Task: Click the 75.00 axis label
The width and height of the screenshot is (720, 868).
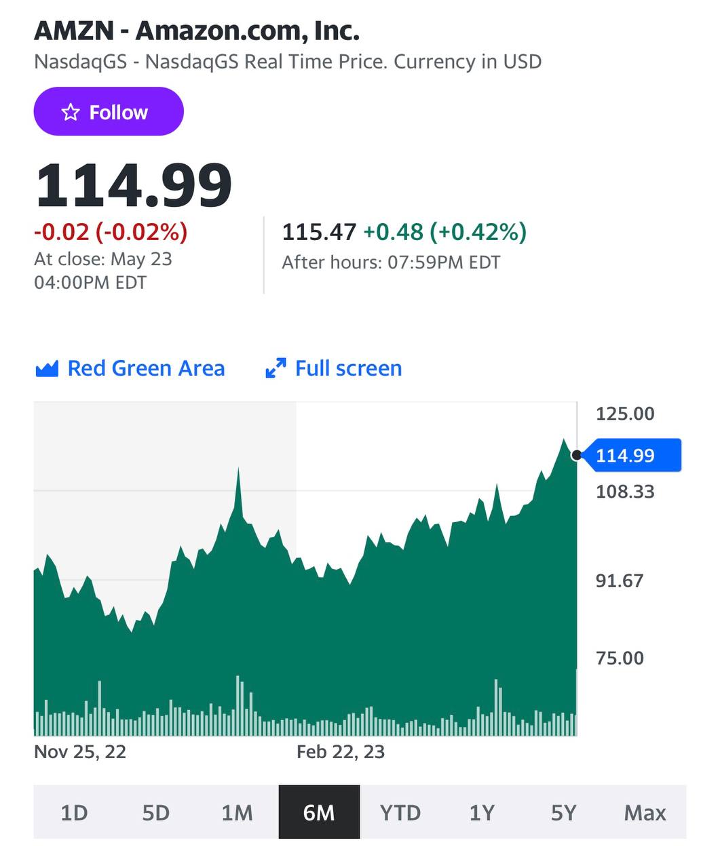Action: [x=620, y=658]
